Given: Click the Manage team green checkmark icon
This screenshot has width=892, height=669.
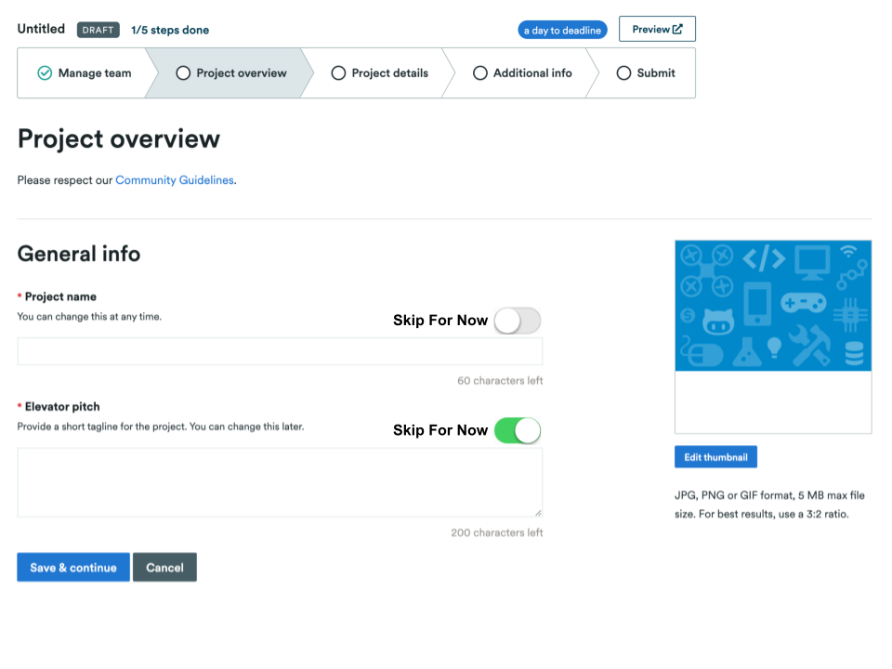Looking at the screenshot, I should [x=45, y=73].
